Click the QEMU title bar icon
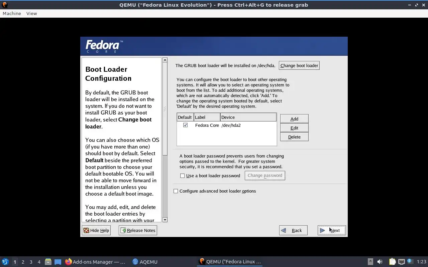This screenshot has width=428, height=267. tap(5, 5)
